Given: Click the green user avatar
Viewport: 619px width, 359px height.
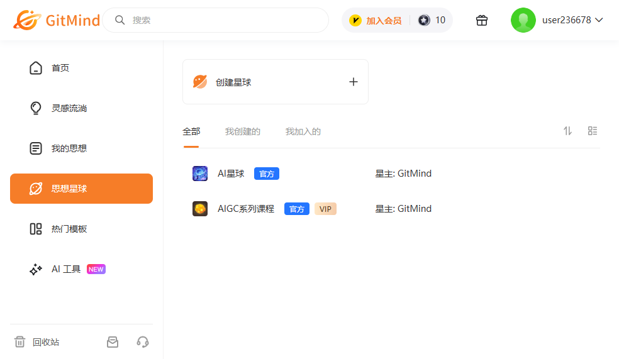Looking at the screenshot, I should click(523, 20).
